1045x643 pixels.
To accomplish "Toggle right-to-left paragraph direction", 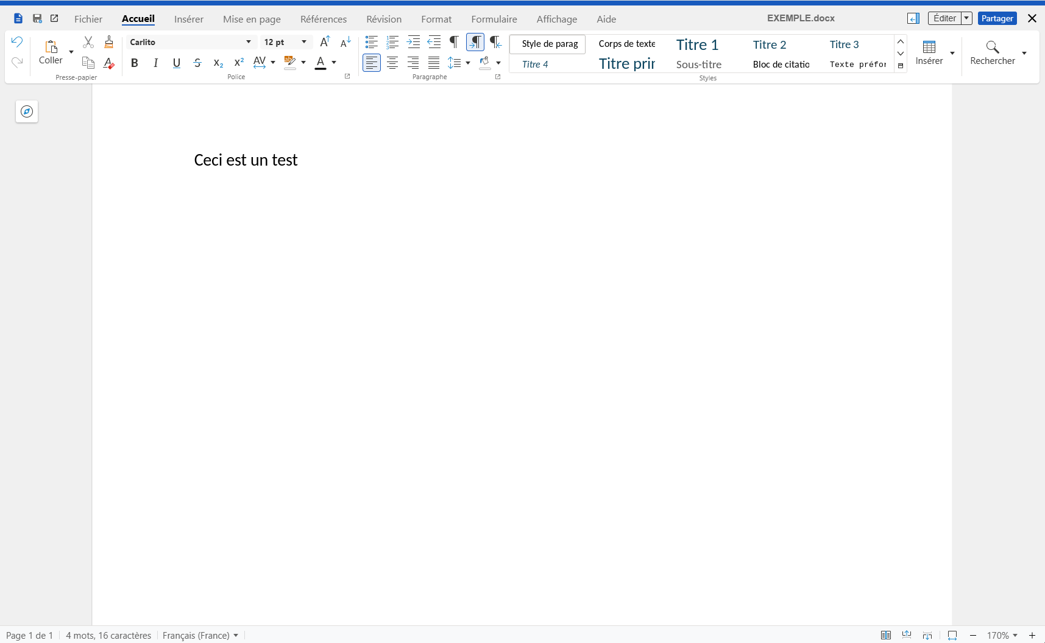I will tap(496, 42).
